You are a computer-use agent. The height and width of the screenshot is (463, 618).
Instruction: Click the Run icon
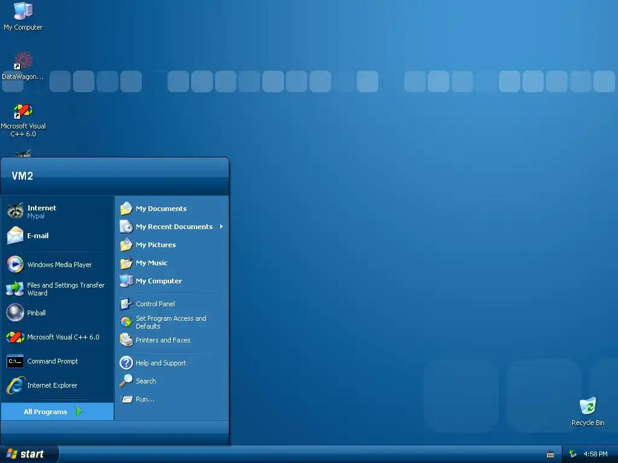126,399
